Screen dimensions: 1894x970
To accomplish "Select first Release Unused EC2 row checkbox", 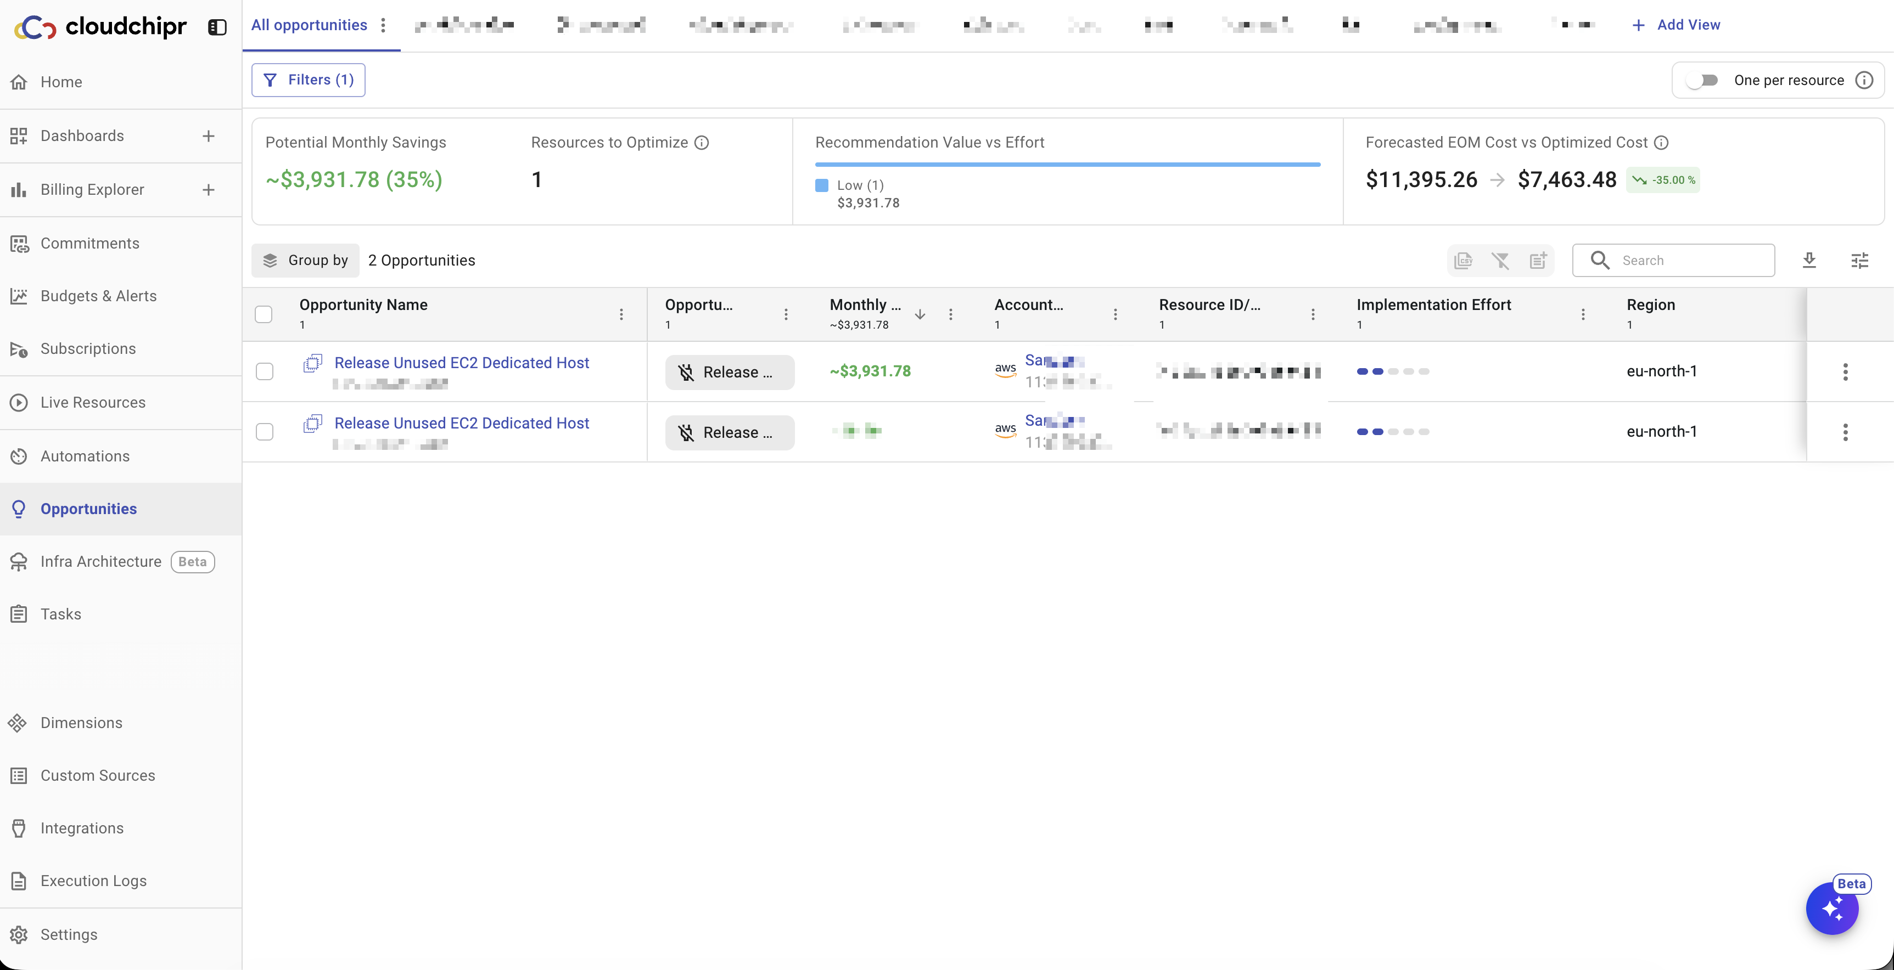I will click(265, 371).
